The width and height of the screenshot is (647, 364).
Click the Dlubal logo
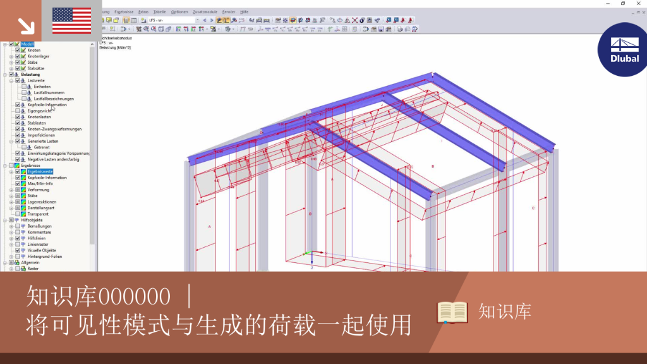tap(622, 50)
